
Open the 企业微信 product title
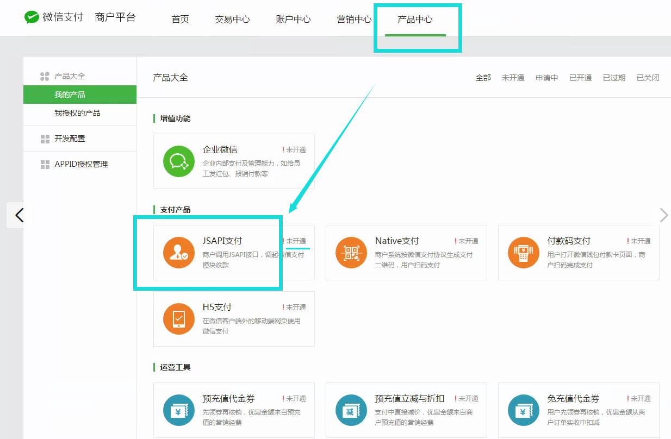click(220, 149)
